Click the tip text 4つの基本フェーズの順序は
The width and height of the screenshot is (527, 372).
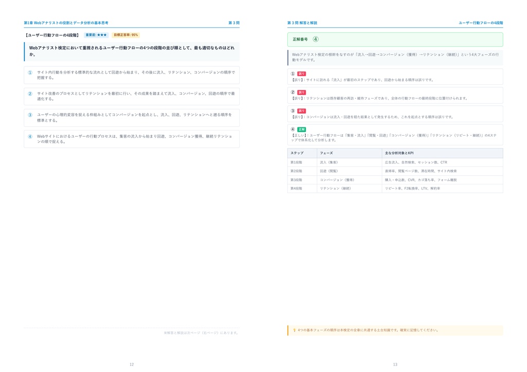[368, 330]
